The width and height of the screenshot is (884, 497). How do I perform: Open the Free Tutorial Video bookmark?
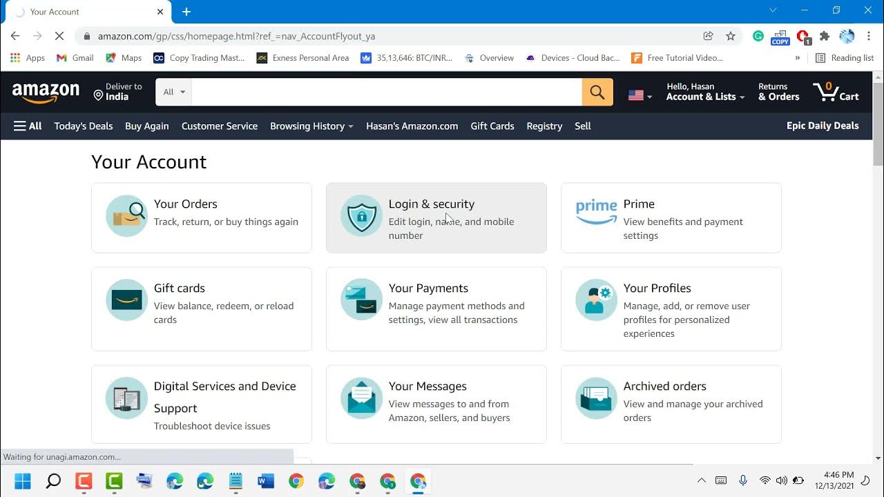pyautogui.click(x=678, y=58)
